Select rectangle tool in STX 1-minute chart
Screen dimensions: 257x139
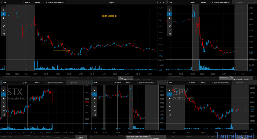[3, 34]
